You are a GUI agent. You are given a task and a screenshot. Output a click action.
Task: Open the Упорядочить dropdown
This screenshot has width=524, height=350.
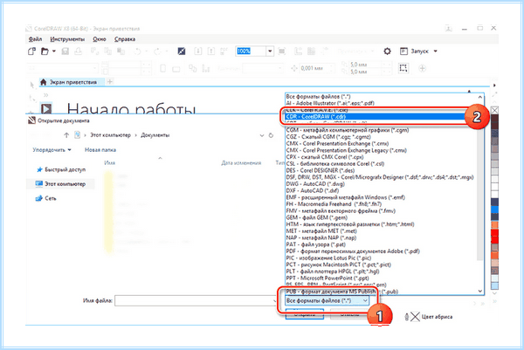(52, 150)
